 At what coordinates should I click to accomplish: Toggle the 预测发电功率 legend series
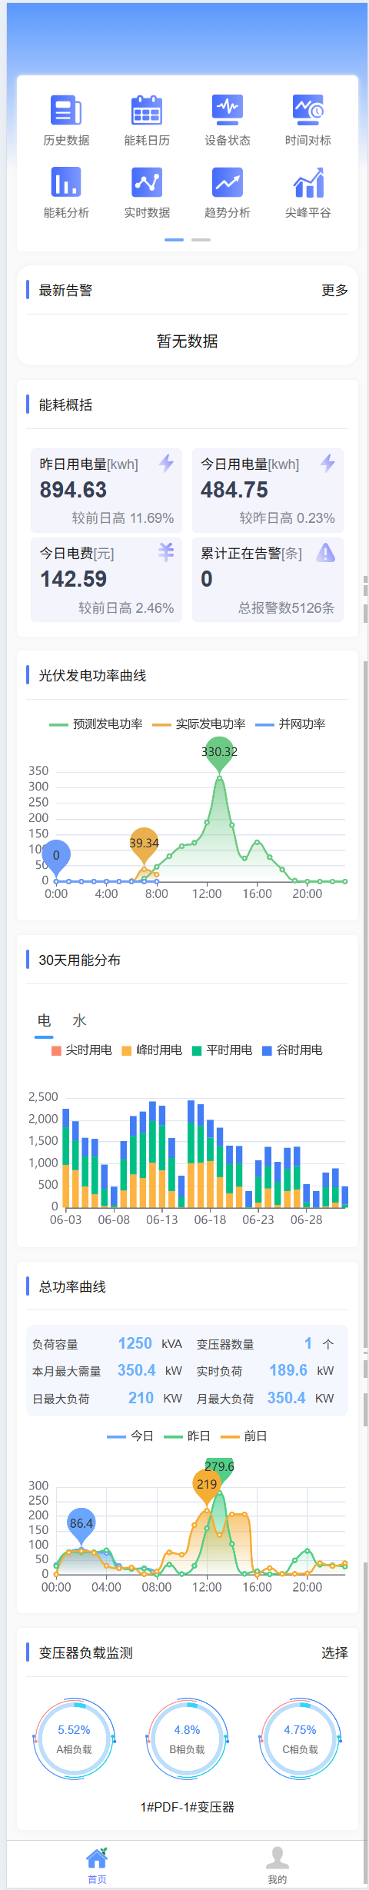coord(96,724)
